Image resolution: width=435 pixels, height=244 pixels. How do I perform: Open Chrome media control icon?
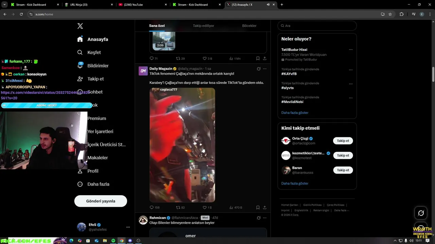pos(414,14)
